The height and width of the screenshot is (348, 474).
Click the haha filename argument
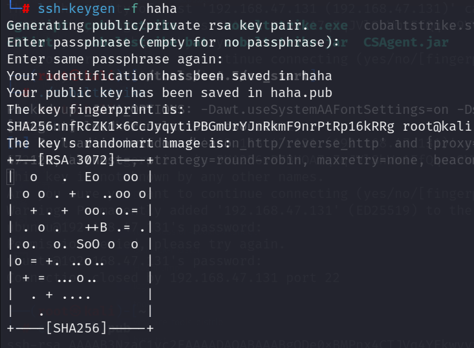tap(162, 8)
